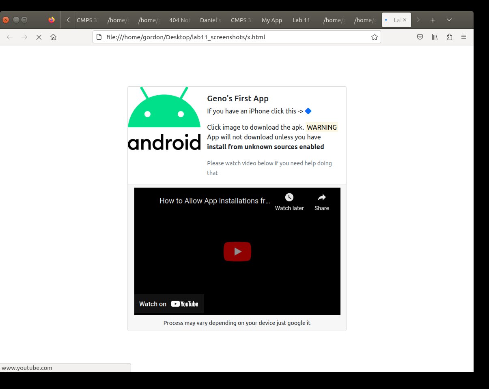The width and height of the screenshot is (489, 389).
Task: Play the YouTube video
Action: coord(237,252)
